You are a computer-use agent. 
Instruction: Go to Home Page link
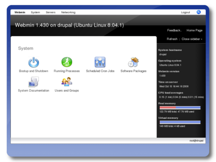tap(194, 30)
